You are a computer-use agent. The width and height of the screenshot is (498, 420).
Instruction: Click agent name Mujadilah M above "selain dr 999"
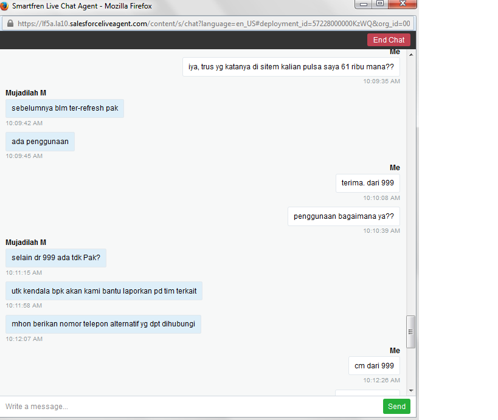pos(26,243)
